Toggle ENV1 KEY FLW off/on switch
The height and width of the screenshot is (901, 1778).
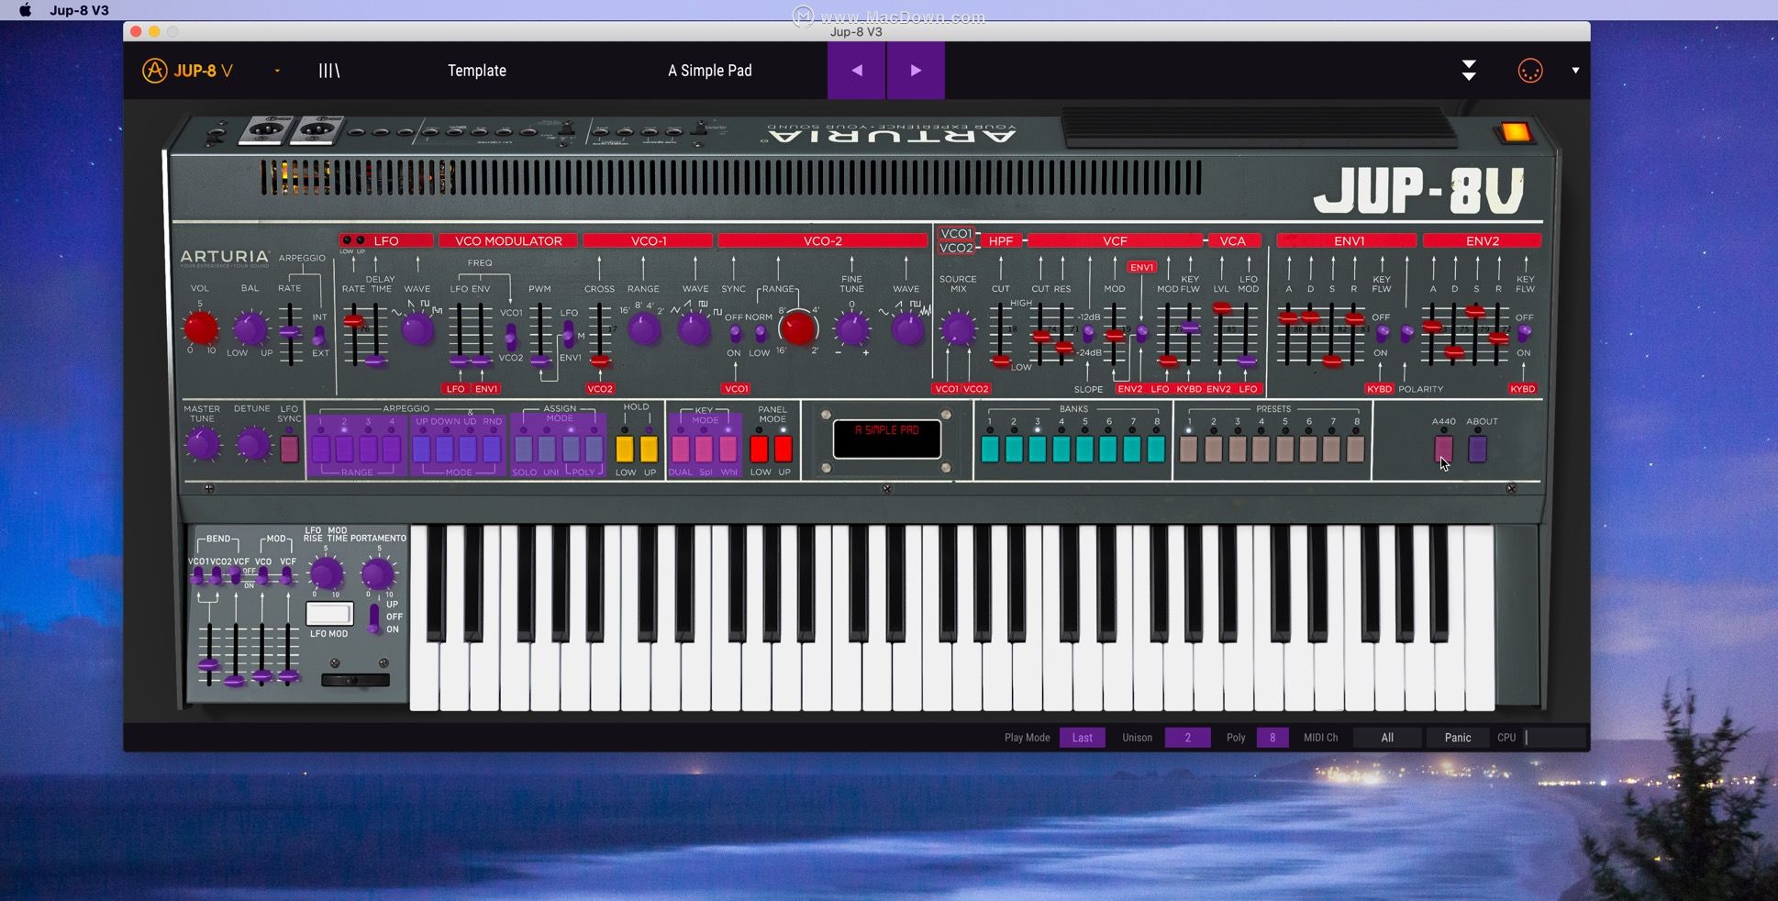coord(1382,334)
